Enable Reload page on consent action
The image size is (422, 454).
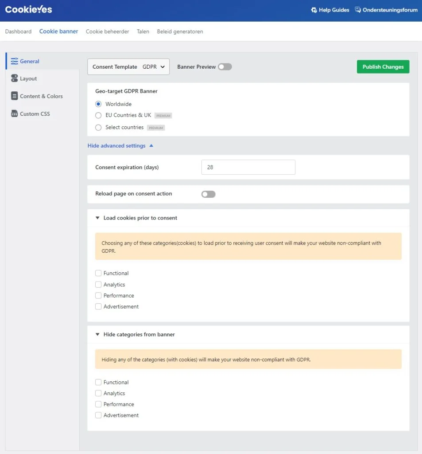[x=208, y=194]
